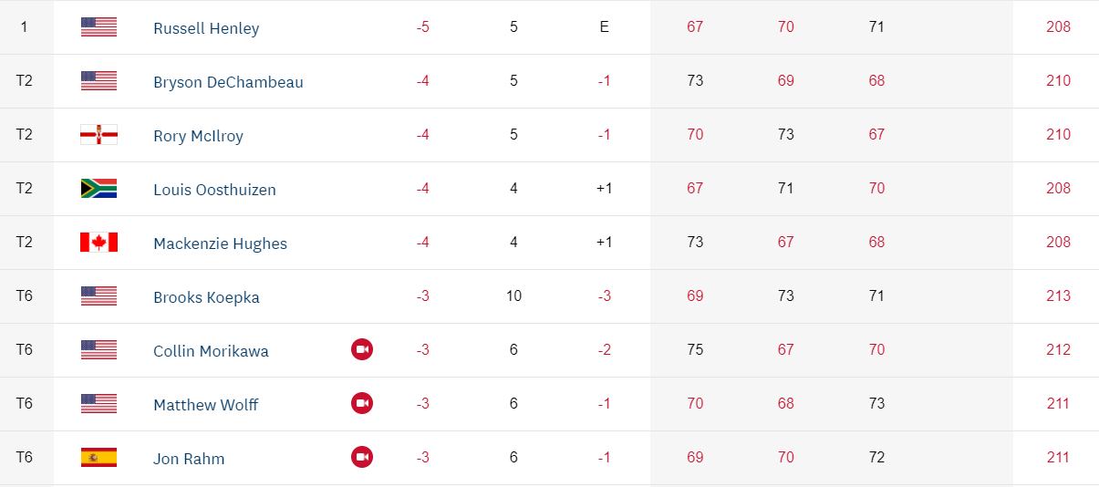This screenshot has height=487, width=1099.
Task: Click the Northern Ireland flag icon
Action: click(x=98, y=135)
